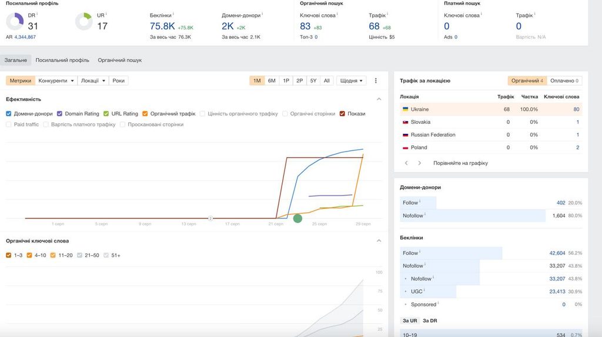The width and height of the screenshot is (602, 337).
Task: Go to next locations page arrow
Action: [x=419, y=163]
